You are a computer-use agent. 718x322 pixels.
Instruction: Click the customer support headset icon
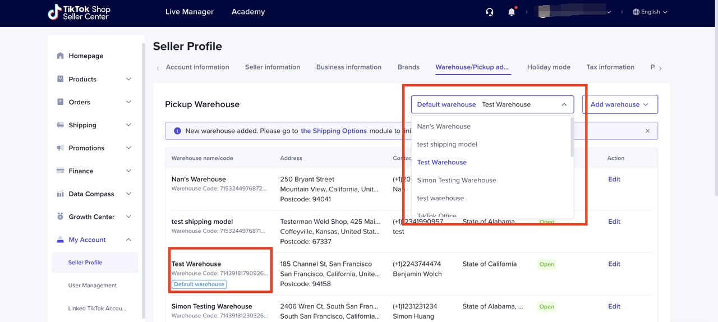[490, 12]
